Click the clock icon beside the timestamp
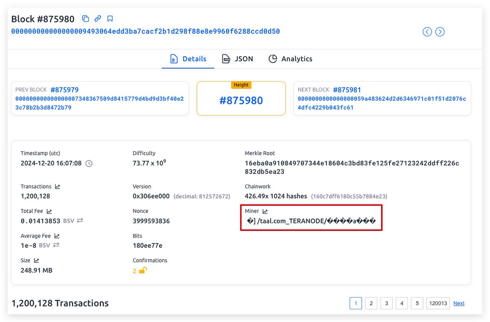This screenshot has width=490, height=322. 88,163
